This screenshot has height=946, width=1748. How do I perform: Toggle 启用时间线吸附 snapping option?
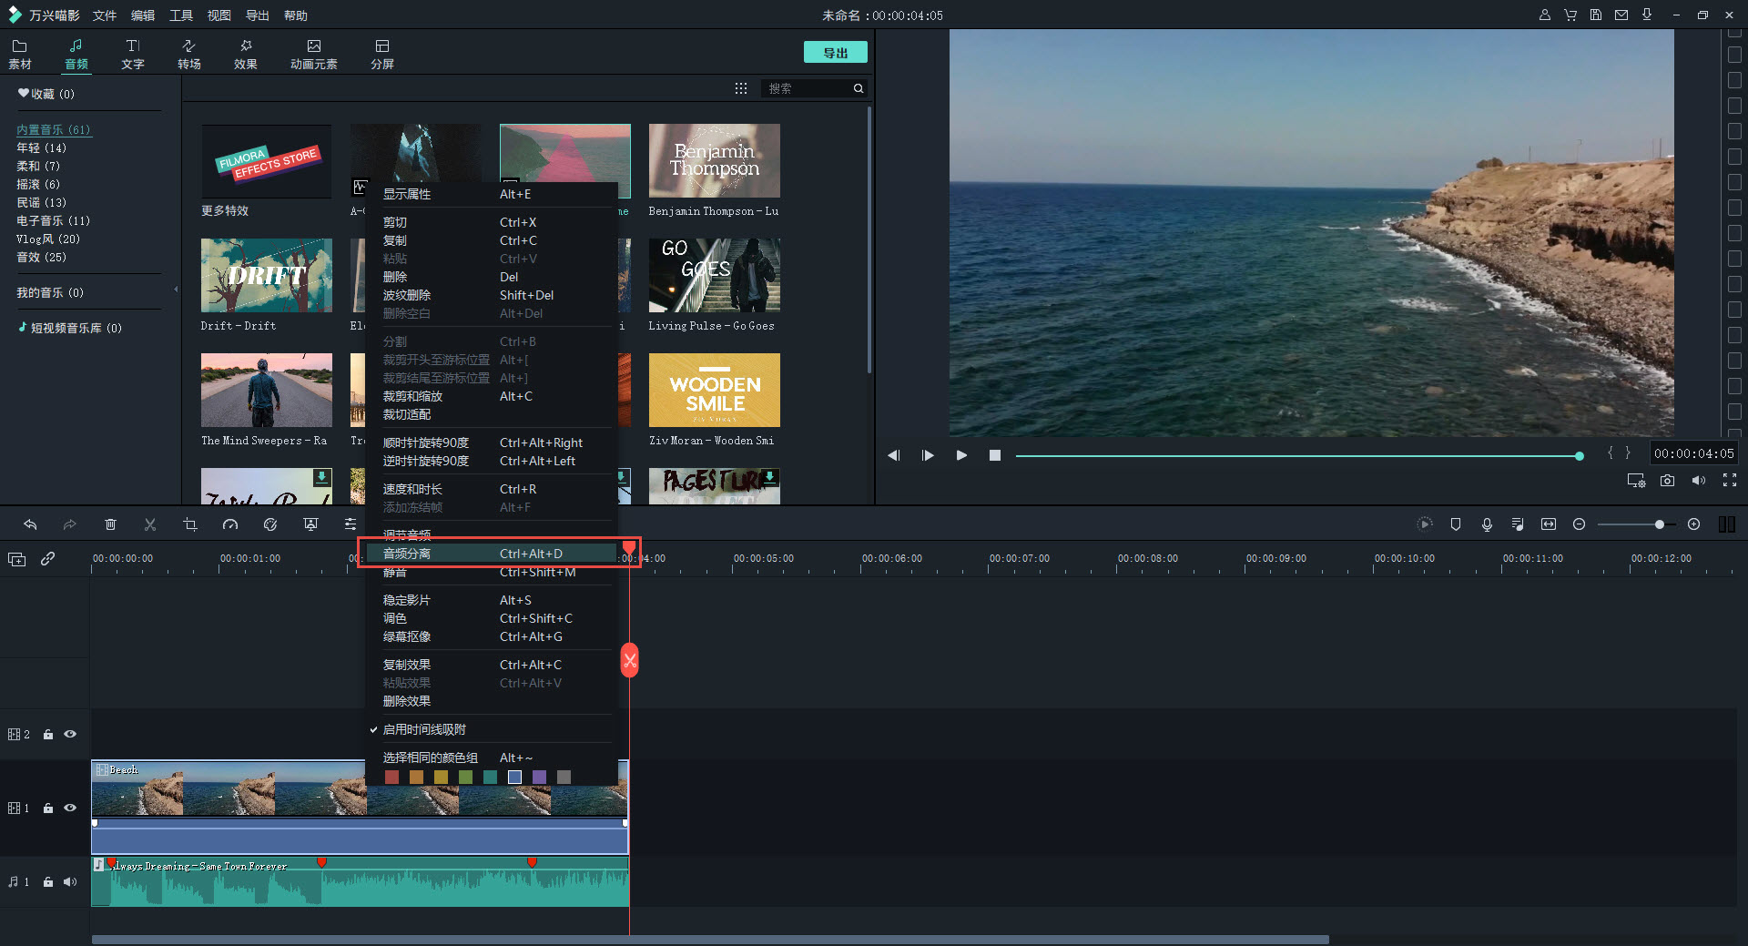click(424, 729)
